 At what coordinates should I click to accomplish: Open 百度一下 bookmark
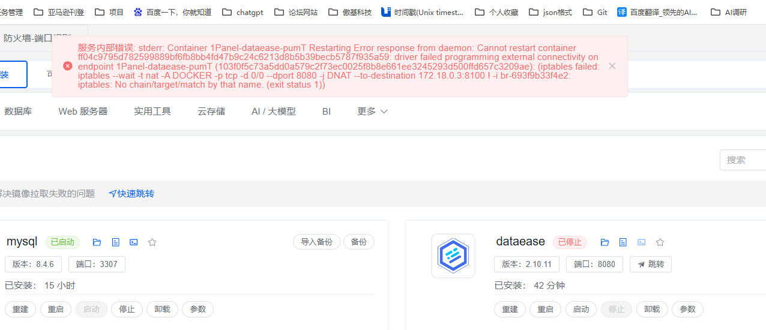(173, 12)
